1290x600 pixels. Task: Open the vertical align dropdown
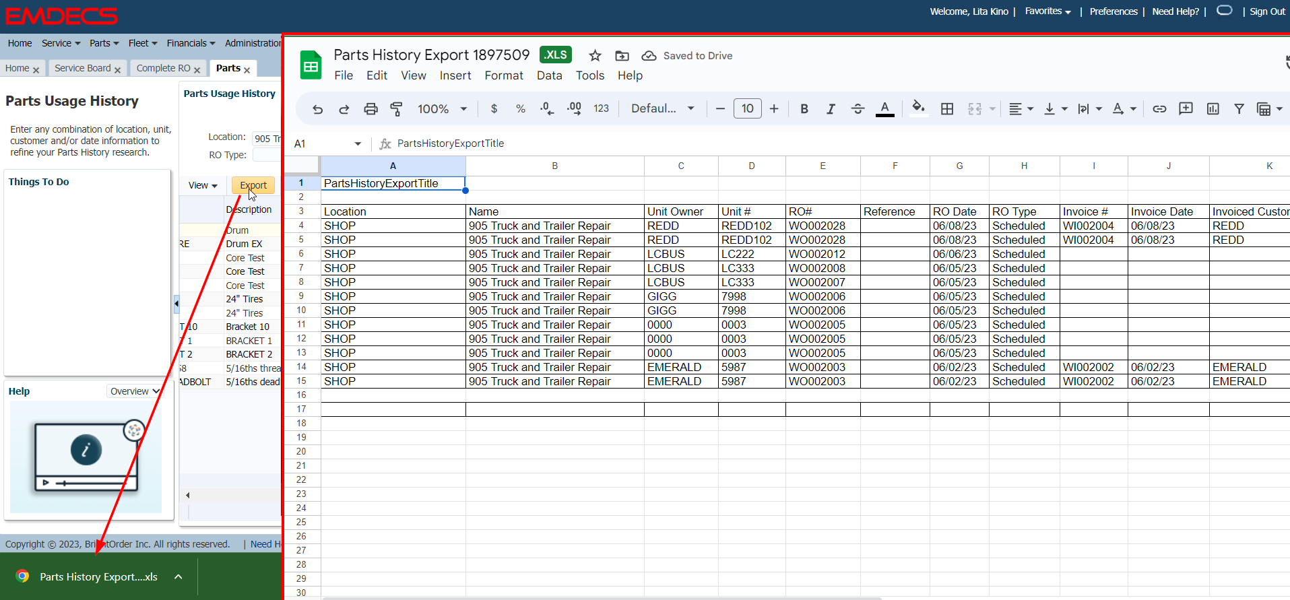[1056, 109]
